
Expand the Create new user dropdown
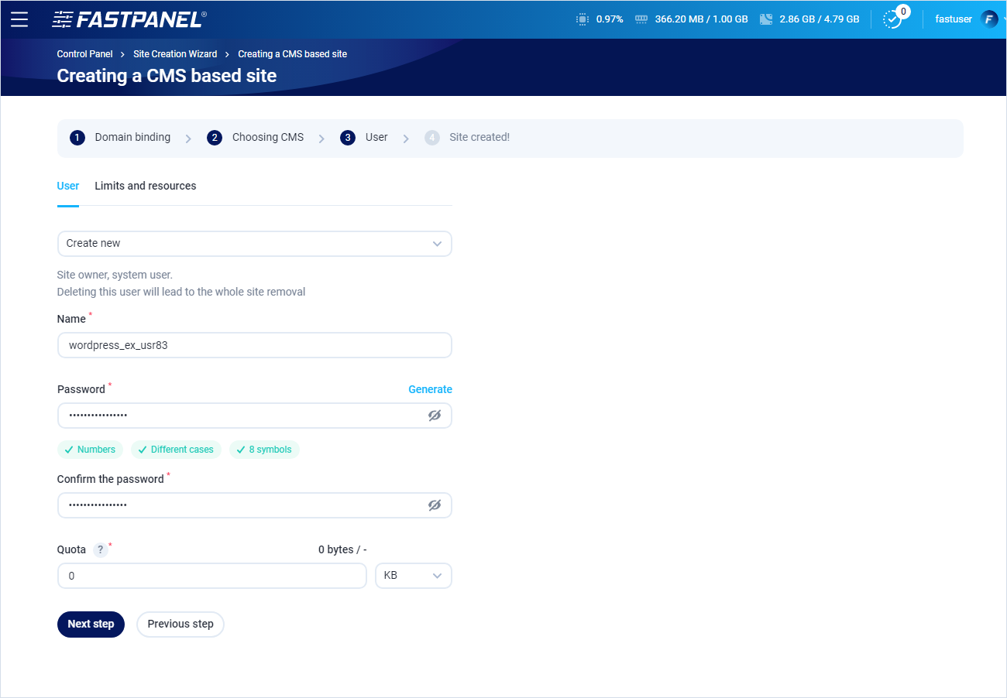255,244
